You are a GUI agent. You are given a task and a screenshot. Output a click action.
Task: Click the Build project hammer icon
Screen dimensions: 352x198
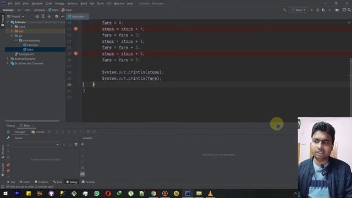click(x=284, y=10)
